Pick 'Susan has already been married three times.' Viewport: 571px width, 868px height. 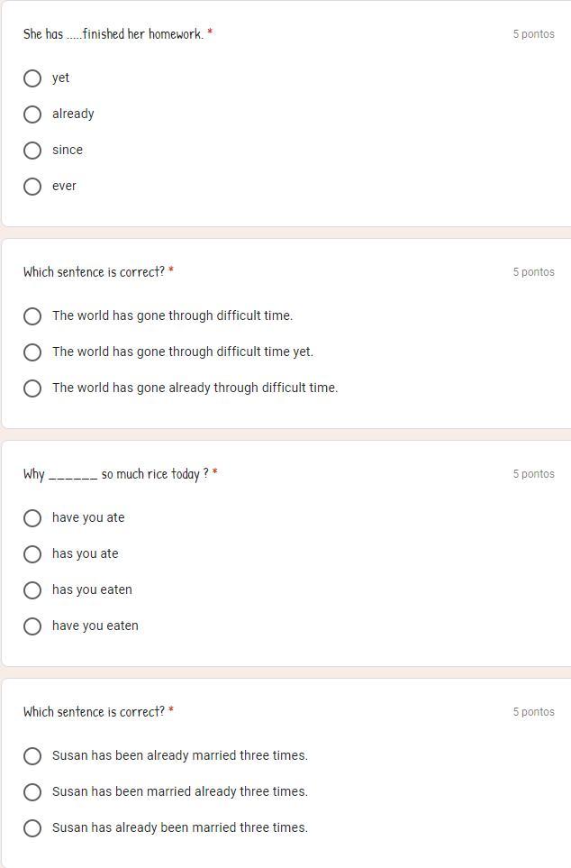32,828
